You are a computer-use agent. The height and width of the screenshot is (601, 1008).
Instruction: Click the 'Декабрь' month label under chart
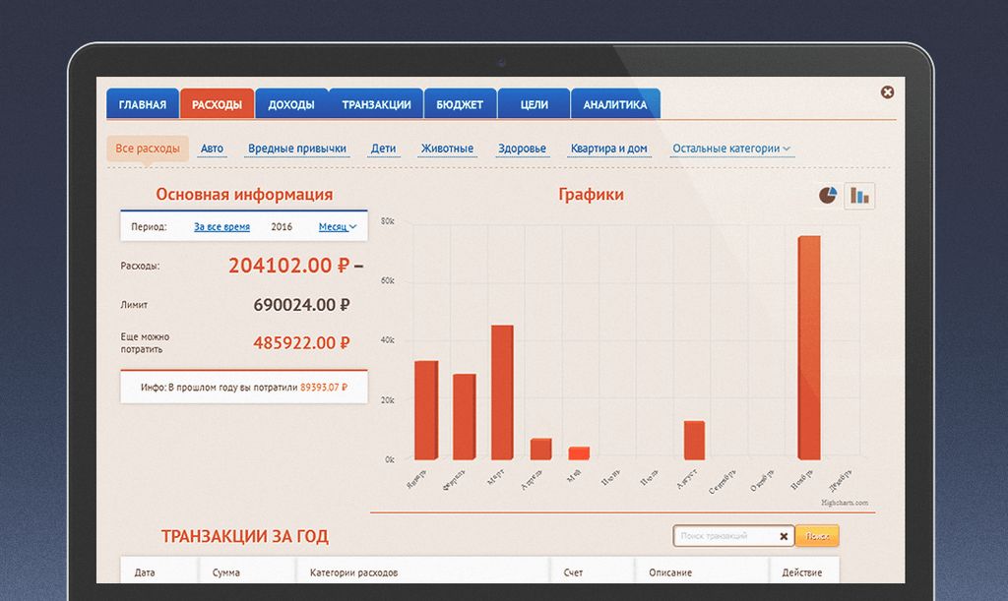[841, 479]
